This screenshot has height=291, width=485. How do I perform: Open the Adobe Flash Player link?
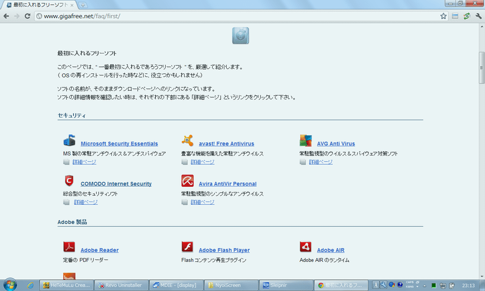[x=224, y=250]
